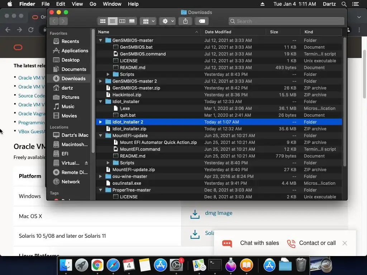Open Remote Disc in the sidebar
The height and width of the screenshot is (275, 367).
[x=68, y=173]
